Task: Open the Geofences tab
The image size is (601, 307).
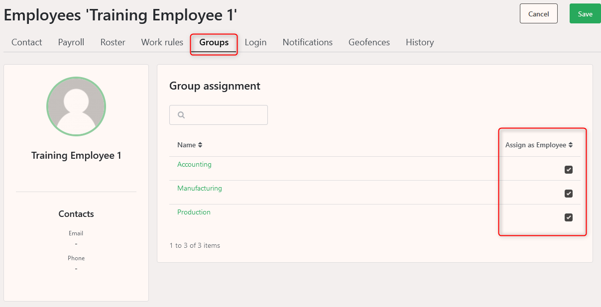Action: (x=369, y=42)
